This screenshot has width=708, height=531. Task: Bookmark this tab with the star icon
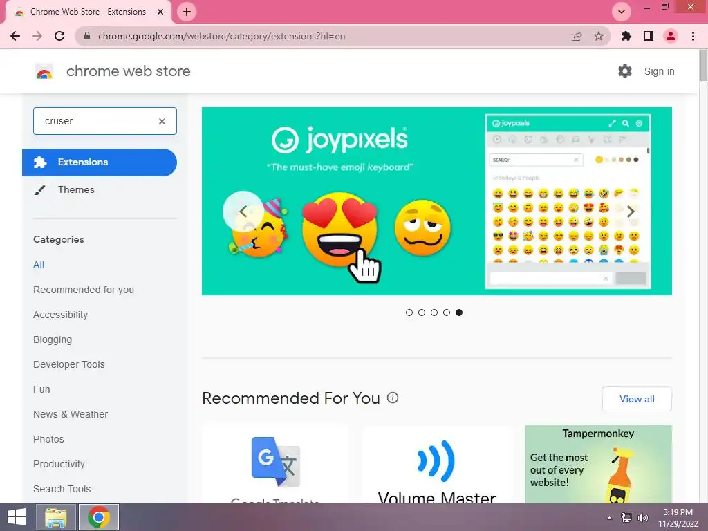pyautogui.click(x=599, y=36)
